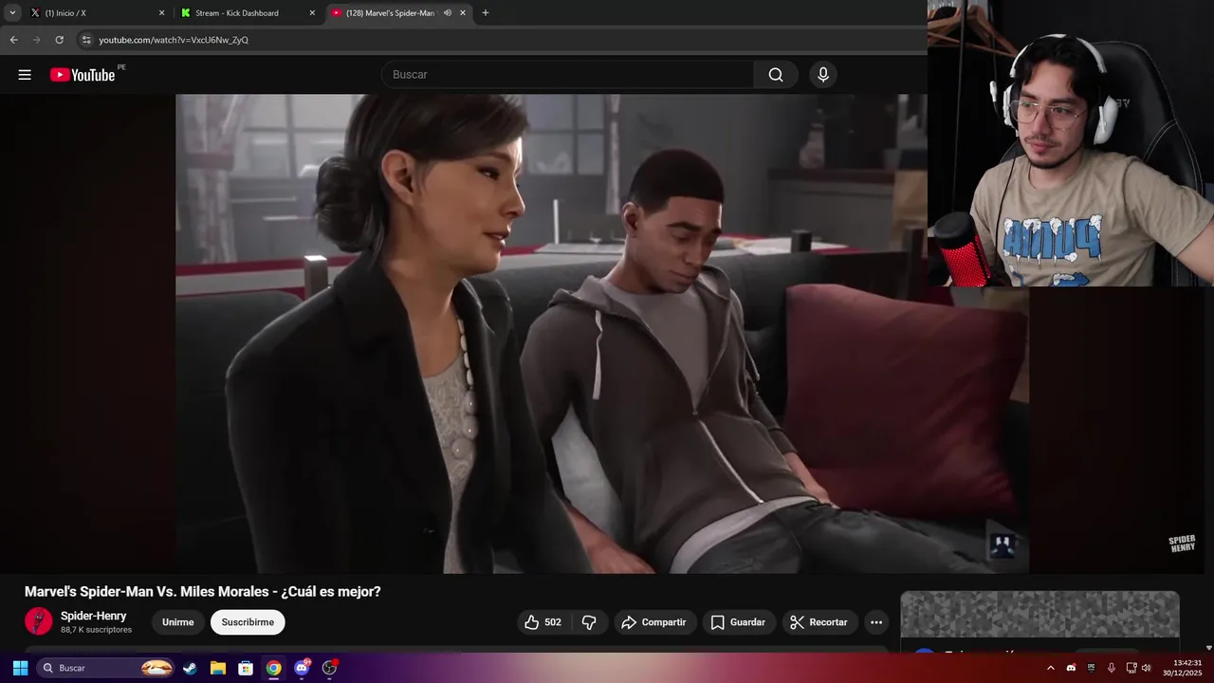Click the microphone tray icon
Screen dimensions: 1214x683
[x=1111, y=668]
